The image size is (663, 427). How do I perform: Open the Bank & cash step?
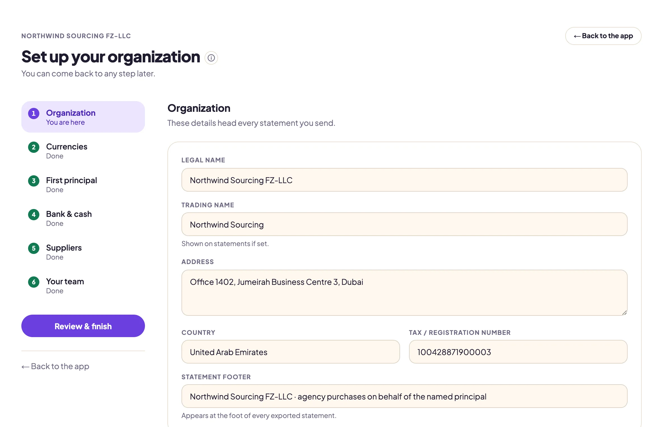pyautogui.click(x=83, y=218)
